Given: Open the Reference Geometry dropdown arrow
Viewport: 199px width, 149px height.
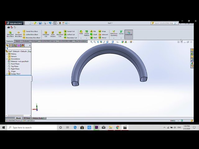Looking at the screenshot, I should coord(114,38).
